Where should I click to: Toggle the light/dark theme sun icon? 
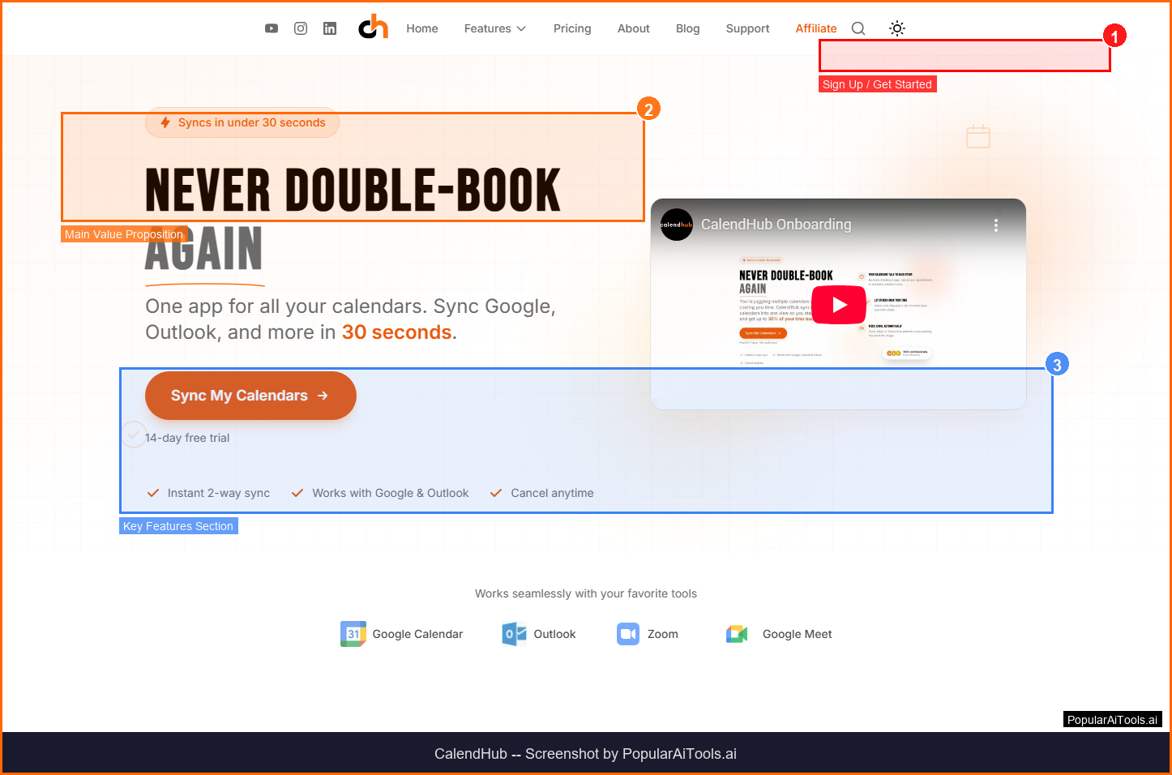(x=897, y=28)
